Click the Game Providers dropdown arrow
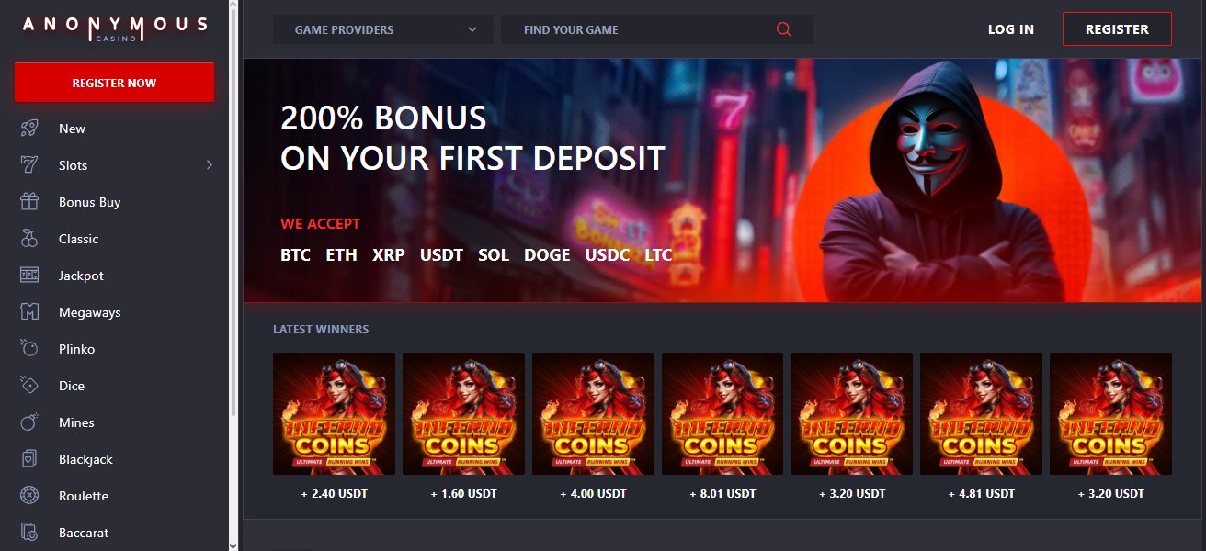Screen dimensions: 1206x551 (x=472, y=29)
